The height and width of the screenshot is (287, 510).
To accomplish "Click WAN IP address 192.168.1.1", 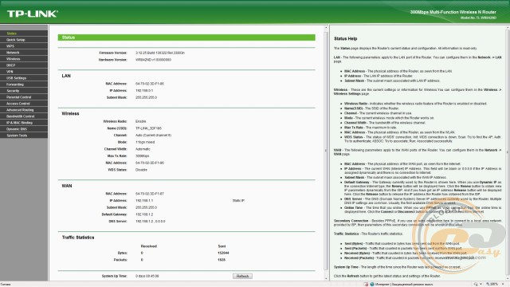I will click(x=144, y=200).
